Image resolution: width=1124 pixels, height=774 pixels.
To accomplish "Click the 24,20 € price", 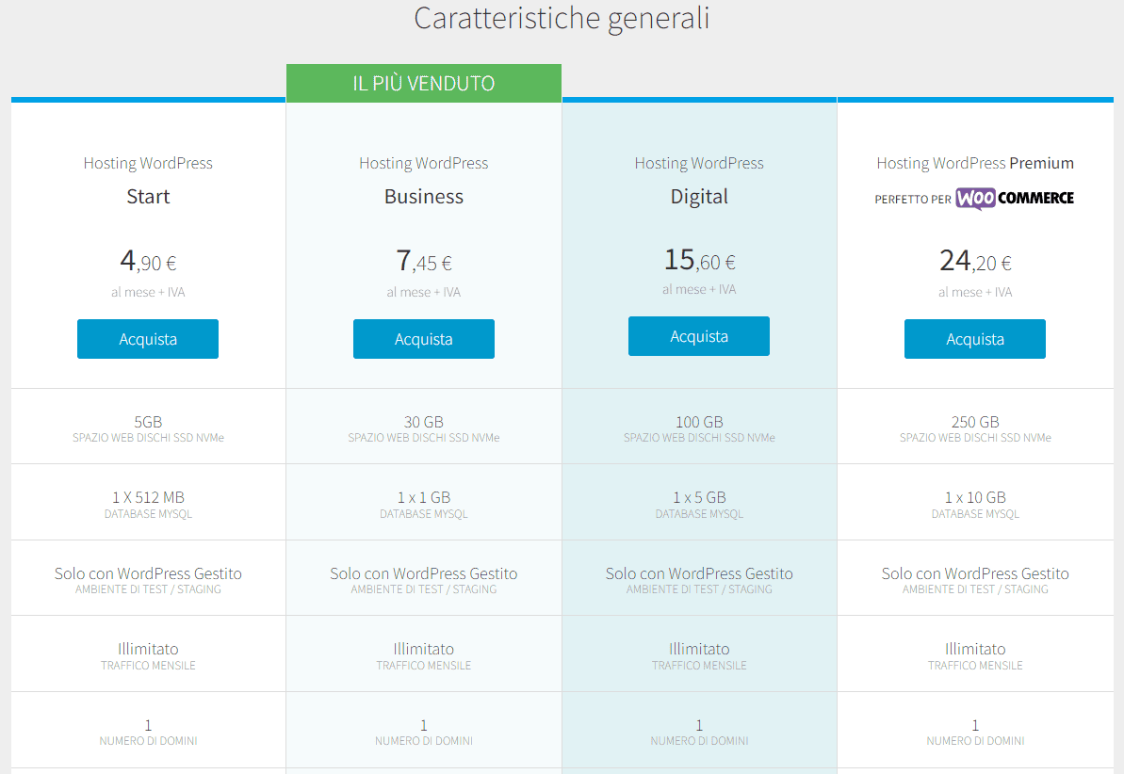I will pyautogui.click(x=974, y=261).
